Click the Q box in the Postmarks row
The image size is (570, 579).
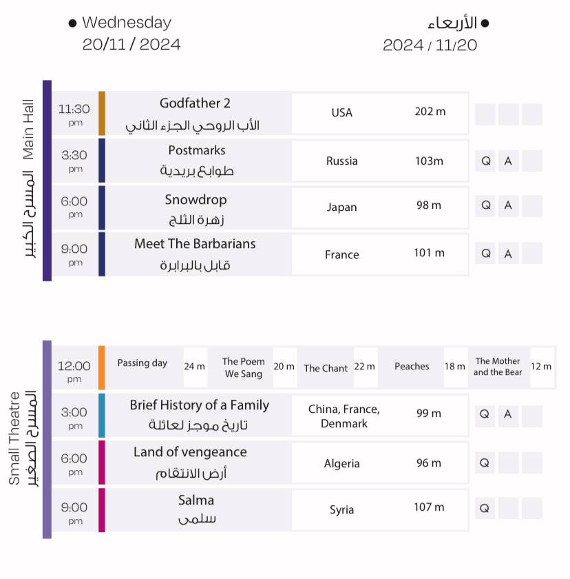click(486, 161)
